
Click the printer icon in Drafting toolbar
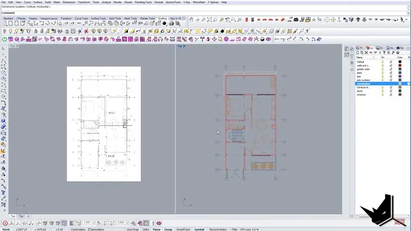[171, 23]
